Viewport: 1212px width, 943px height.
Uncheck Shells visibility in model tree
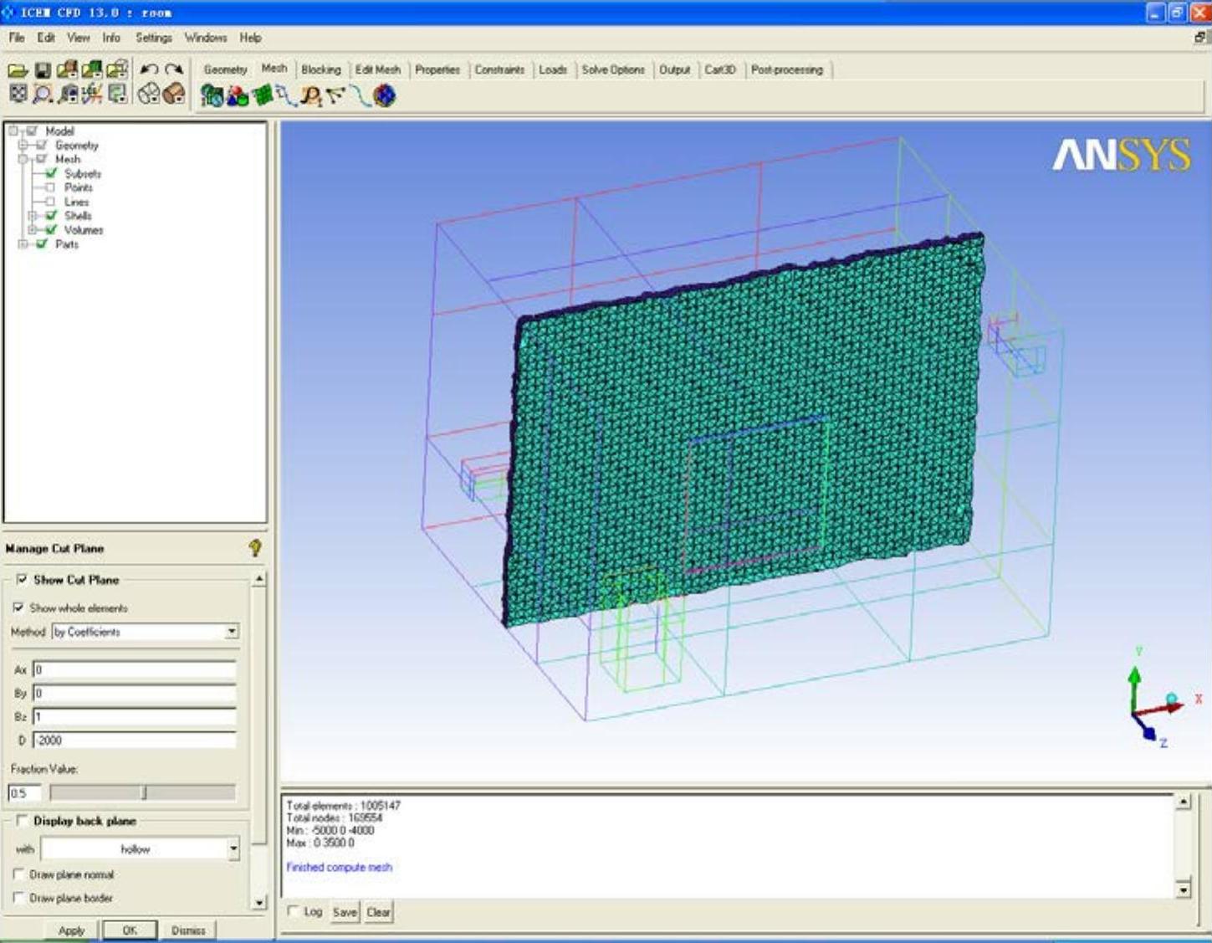51,215
